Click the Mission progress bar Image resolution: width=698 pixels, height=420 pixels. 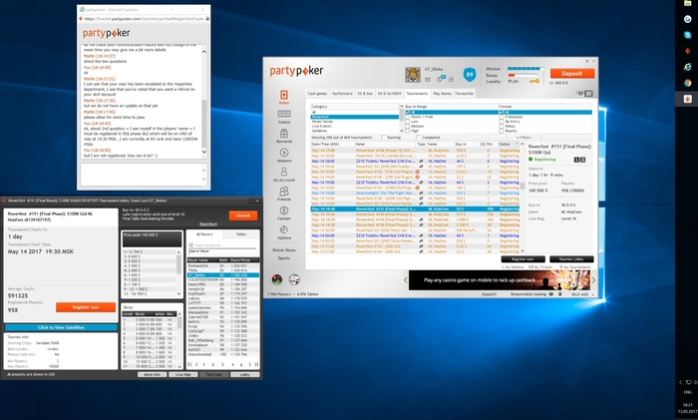pos(525,69)
